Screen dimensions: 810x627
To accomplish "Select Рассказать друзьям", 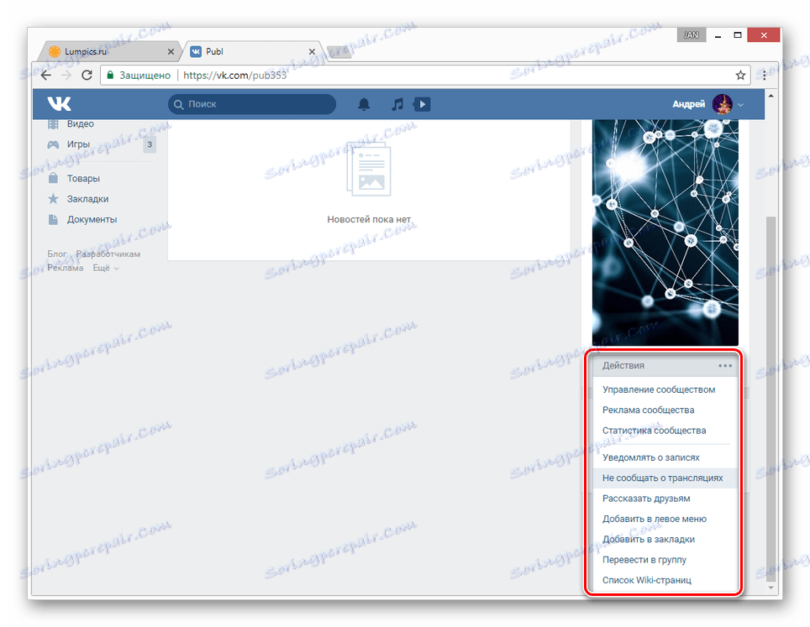I will coord(646,499).
